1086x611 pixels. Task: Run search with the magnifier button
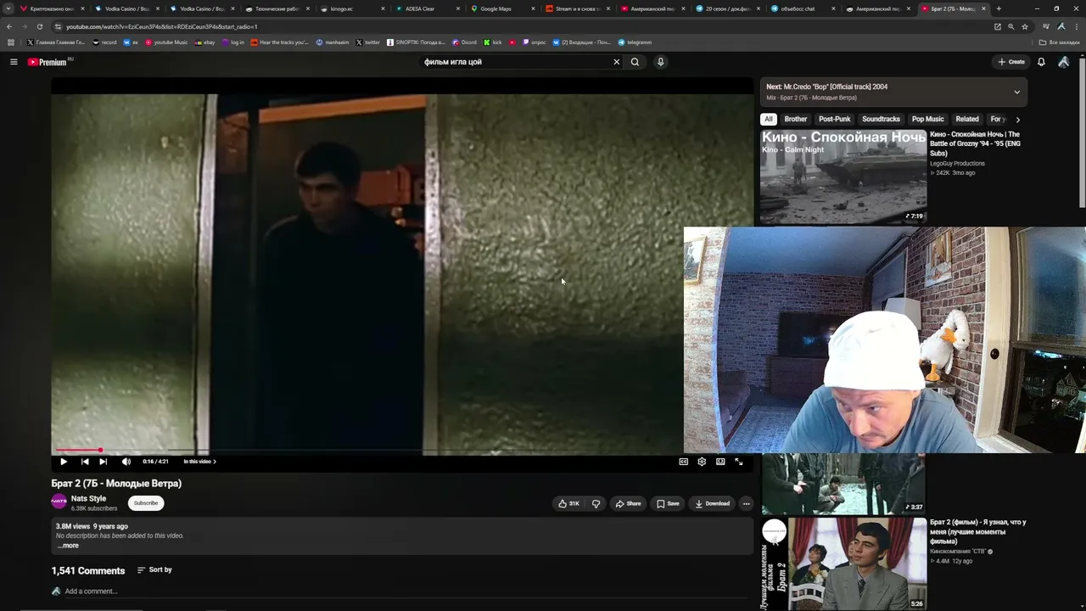[x=635, y=62]
